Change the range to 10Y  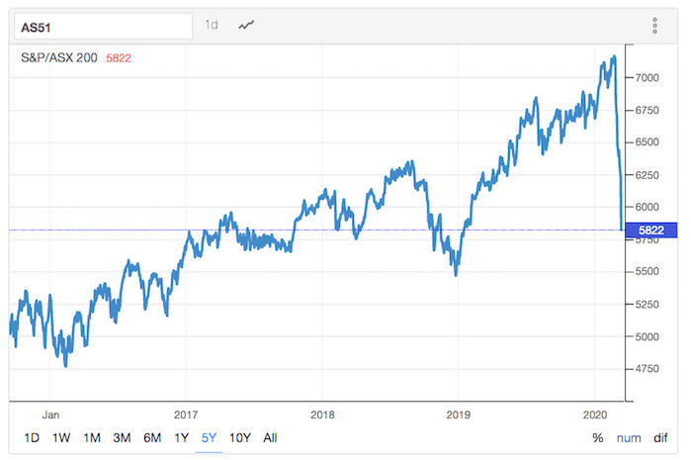(238, 438)
